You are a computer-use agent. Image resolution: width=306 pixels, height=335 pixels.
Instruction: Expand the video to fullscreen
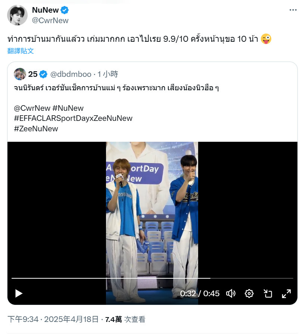tap(286, 293)
